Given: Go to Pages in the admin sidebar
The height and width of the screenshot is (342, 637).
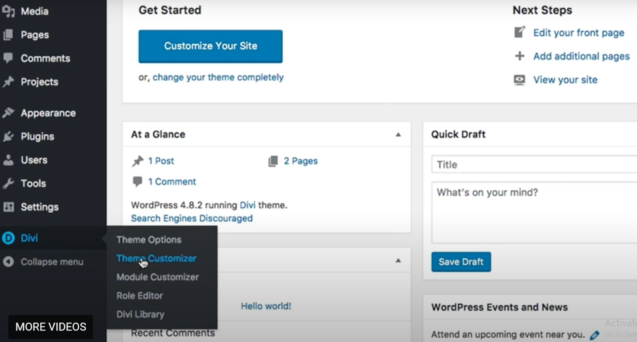Looking at the screenshot, I should 35,35.
